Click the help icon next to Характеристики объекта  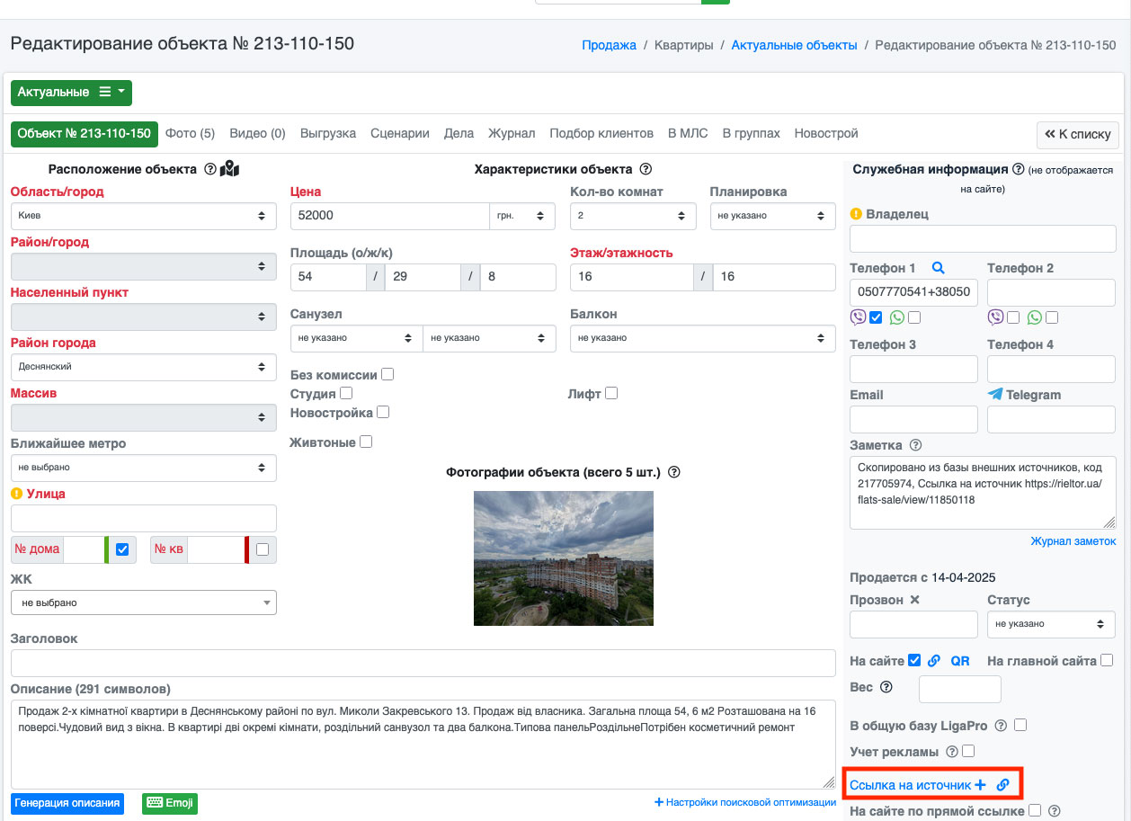[645, 169]
